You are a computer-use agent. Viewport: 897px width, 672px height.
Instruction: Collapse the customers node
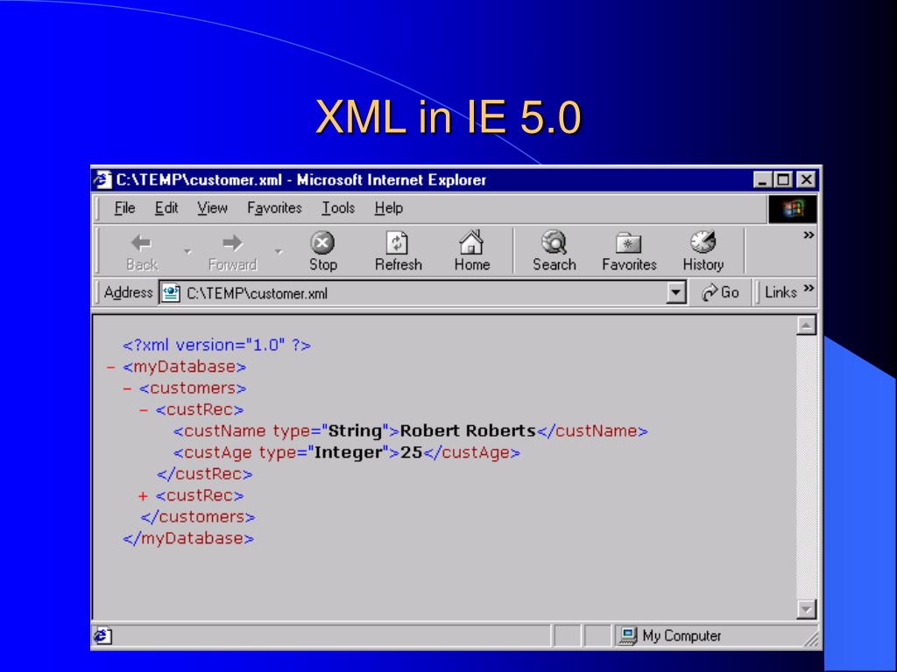127,388
